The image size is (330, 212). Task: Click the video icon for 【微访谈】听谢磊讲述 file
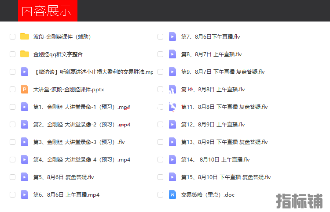click(x=25, y=72)
